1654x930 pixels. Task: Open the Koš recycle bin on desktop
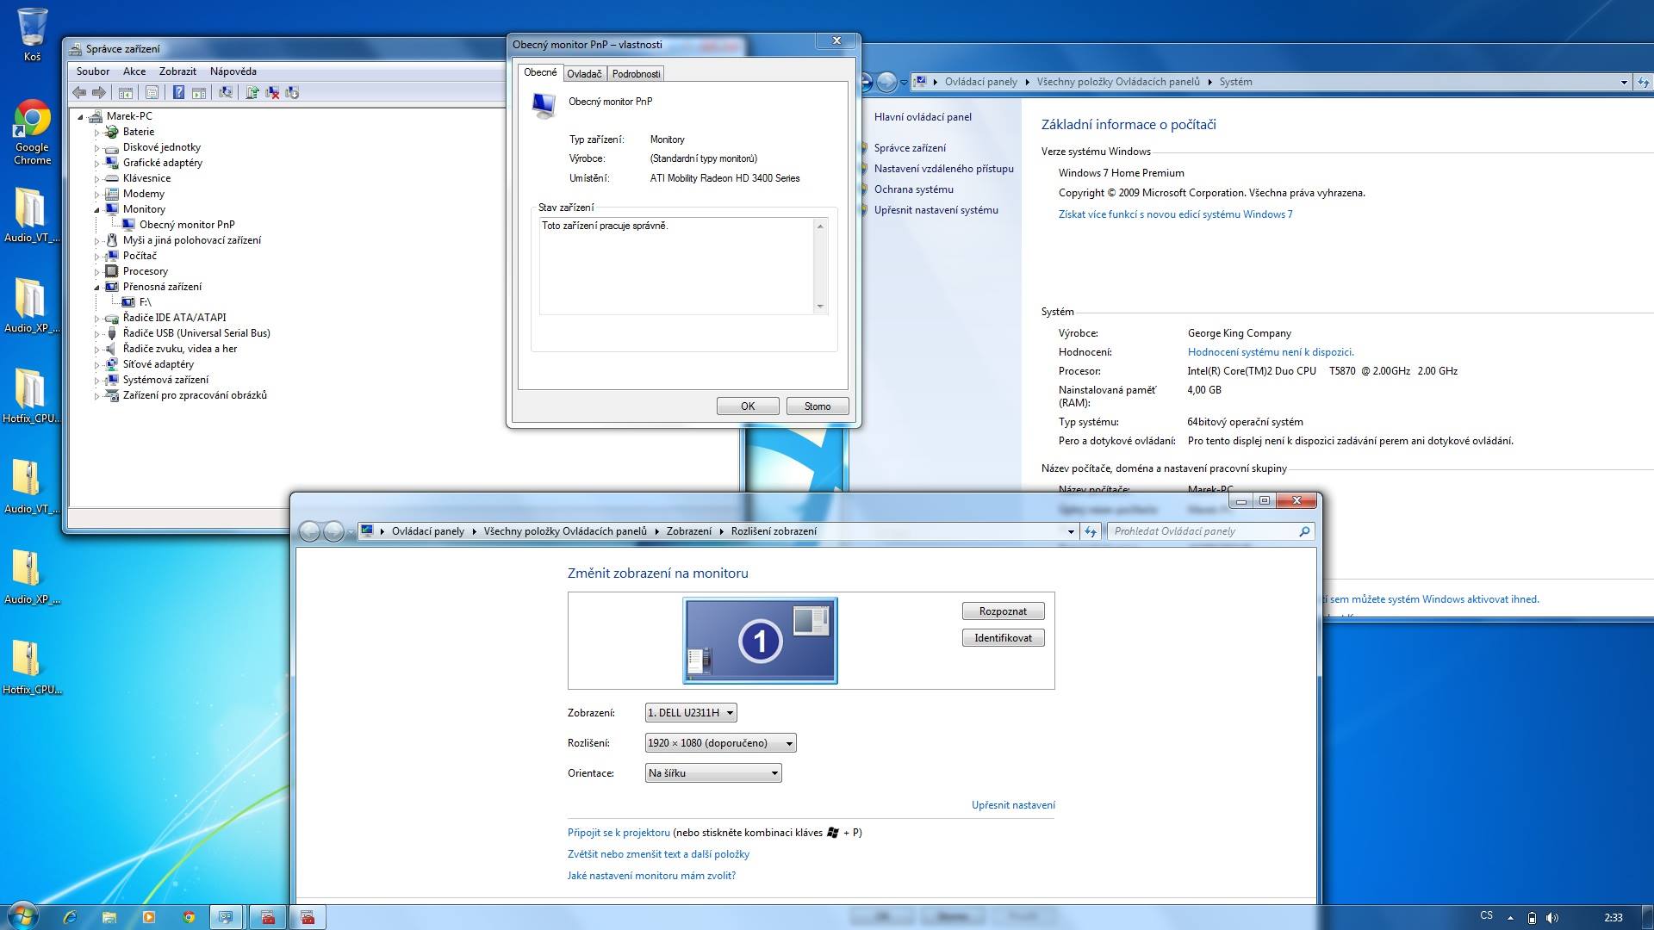pyautogui.click(x=32, y=34)
